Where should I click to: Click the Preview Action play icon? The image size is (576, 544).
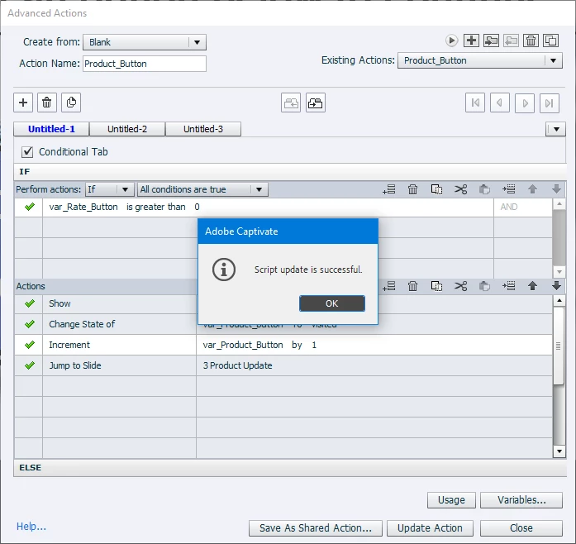tap(451, 41)
